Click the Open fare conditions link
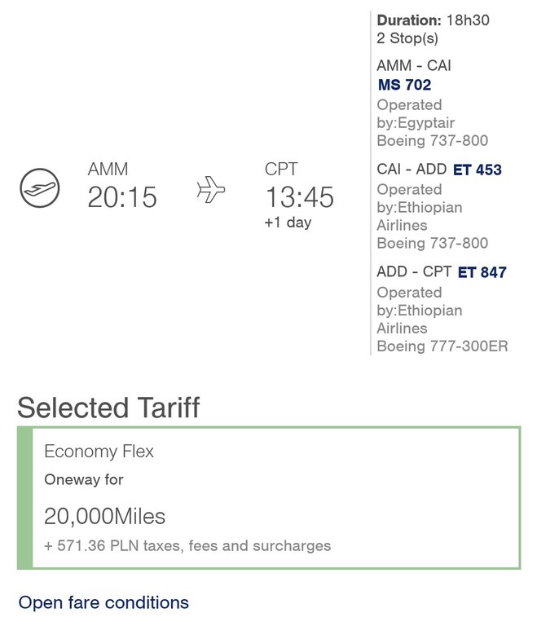 (x=103, y=602)
